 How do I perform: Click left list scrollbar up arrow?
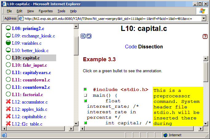[76, 26]
